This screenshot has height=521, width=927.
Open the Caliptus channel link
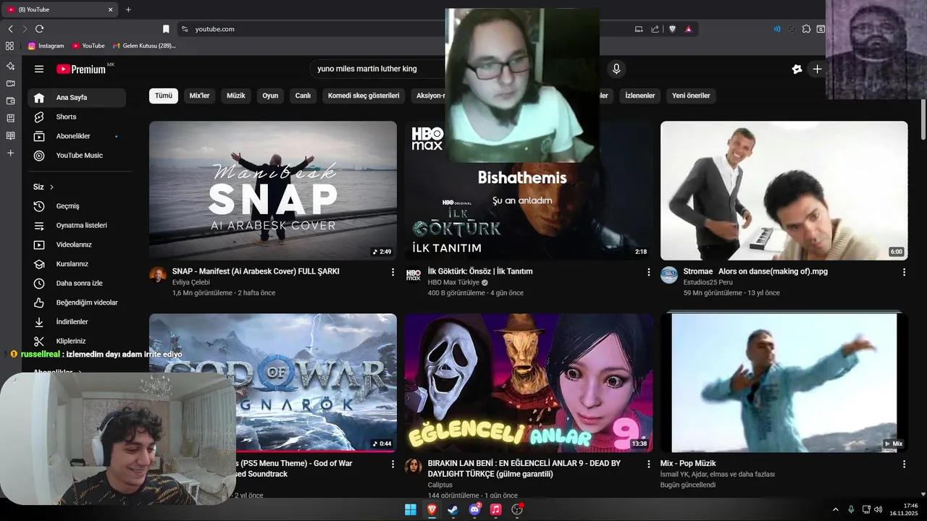pyautogui.click(x=440, y=485)
